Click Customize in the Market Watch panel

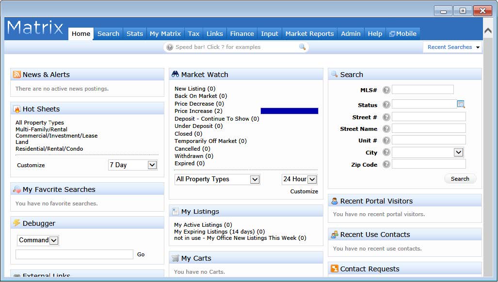coord(304,191)
